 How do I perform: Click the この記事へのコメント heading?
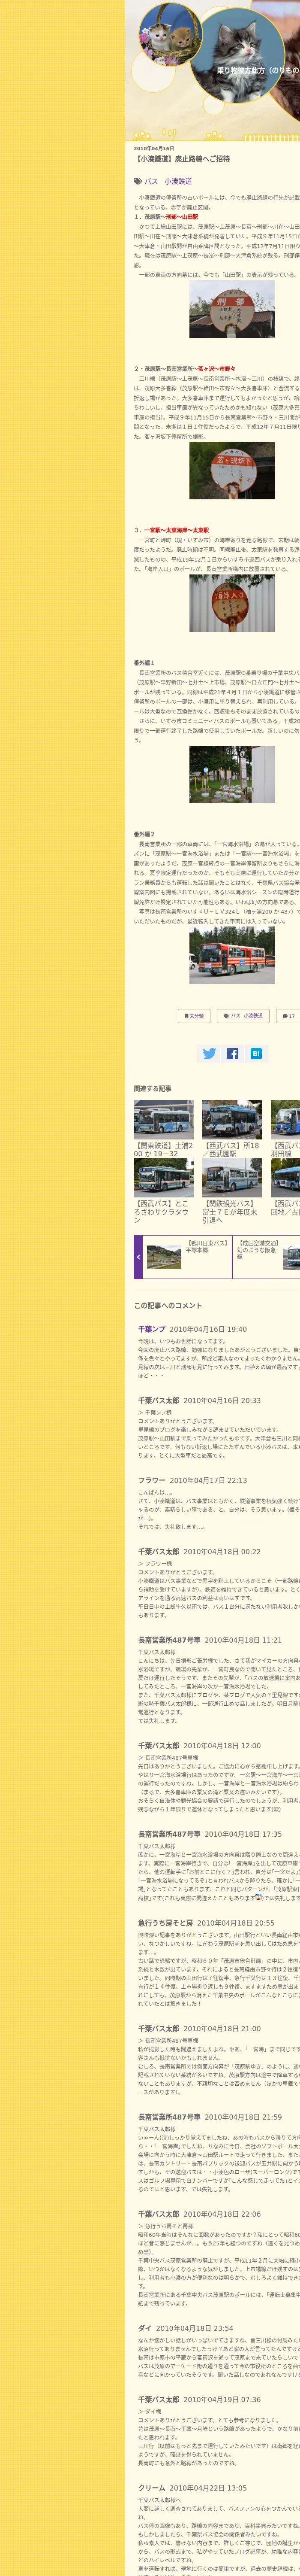[168, 1305]
